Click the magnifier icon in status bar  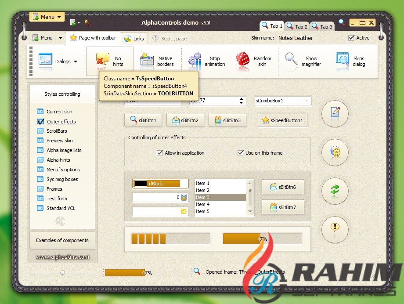197,271
